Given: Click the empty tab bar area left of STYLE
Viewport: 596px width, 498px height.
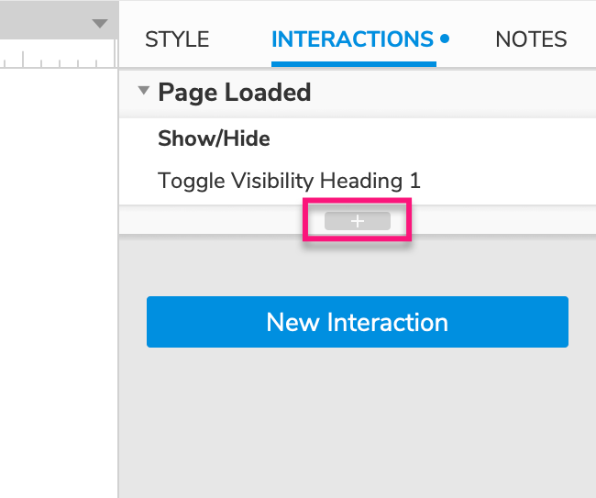Looking at the screenshot, I should [131, 39].
